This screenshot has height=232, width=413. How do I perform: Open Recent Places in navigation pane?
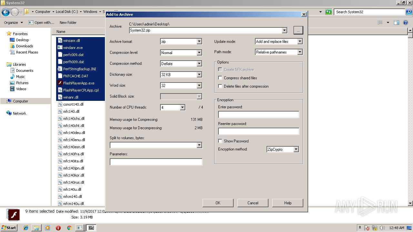click(27, 52)
